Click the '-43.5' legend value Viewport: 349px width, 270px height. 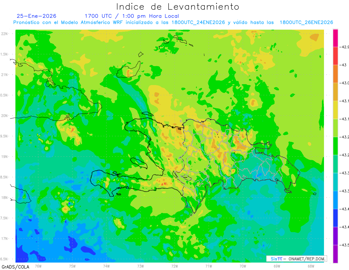tap(344, 245)
